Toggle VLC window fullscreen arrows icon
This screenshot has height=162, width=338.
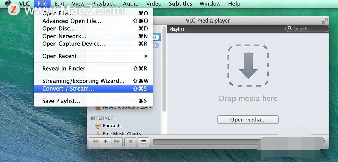[325, 21]
